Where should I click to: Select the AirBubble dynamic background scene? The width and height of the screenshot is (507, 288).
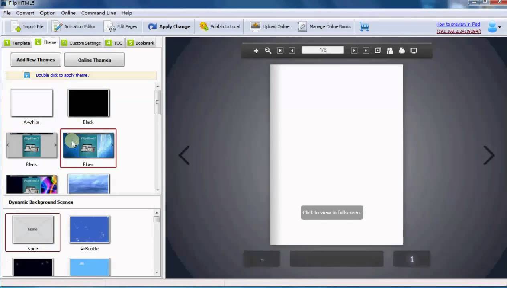[89, 230]
